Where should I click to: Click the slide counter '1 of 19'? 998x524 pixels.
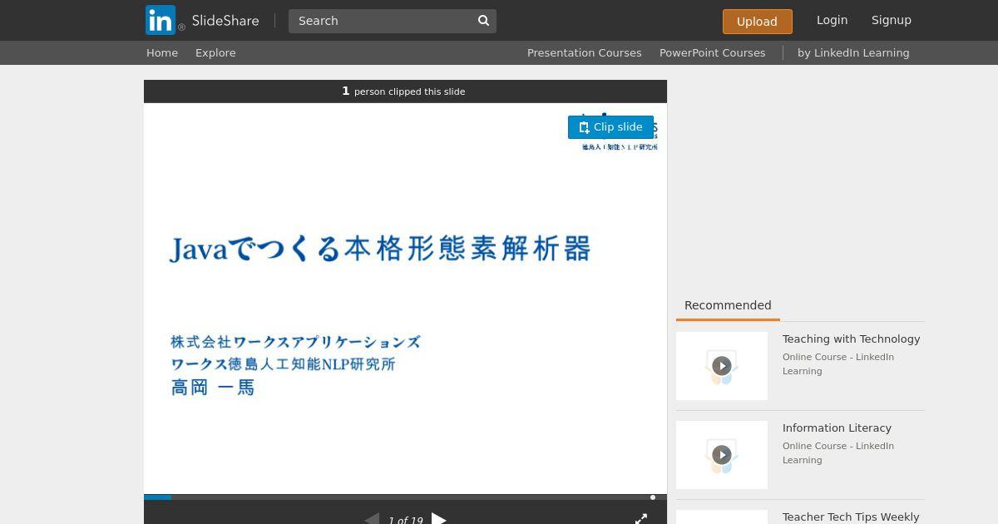click(405, 521)
